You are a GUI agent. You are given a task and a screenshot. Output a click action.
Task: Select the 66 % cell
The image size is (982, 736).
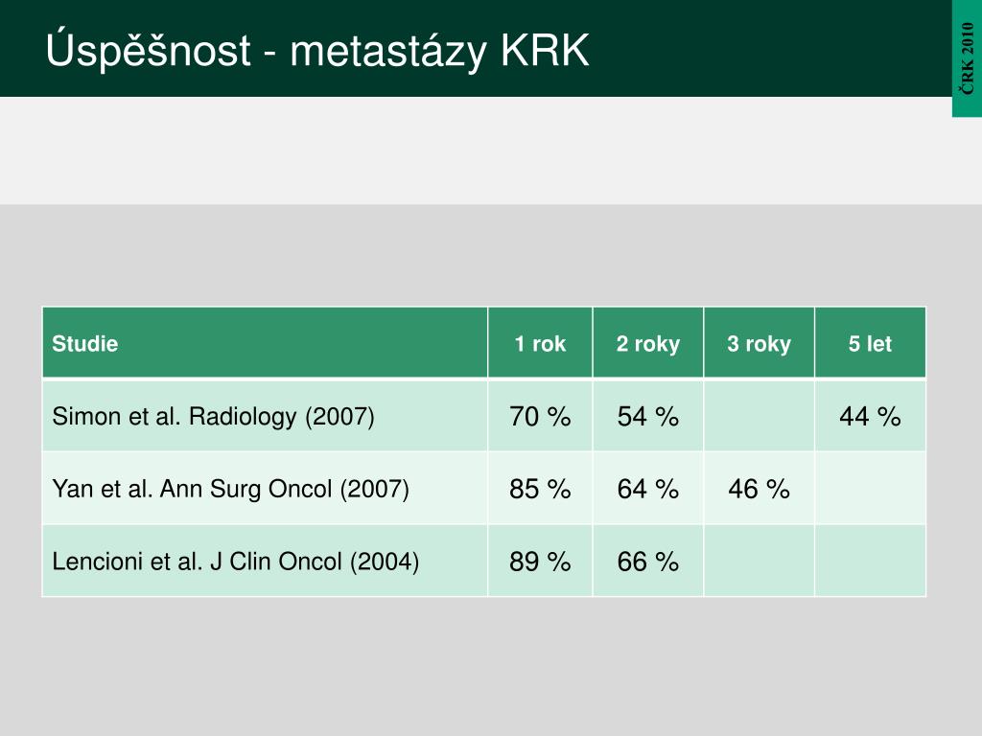point(648,561)
